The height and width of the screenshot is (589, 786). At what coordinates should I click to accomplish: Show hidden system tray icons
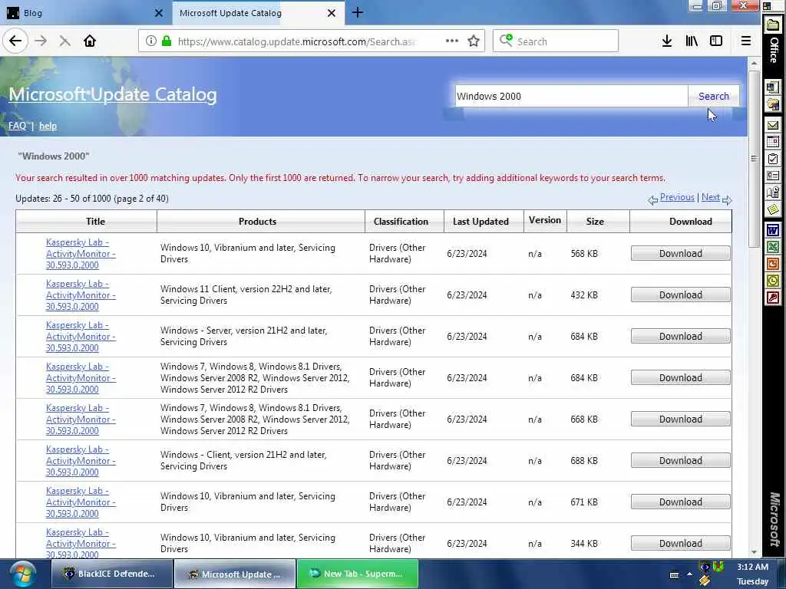click(690, 574)
